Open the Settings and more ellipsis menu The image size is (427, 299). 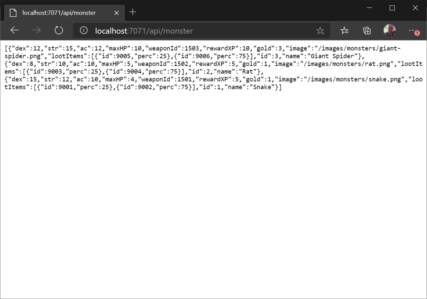click(412, 30)
